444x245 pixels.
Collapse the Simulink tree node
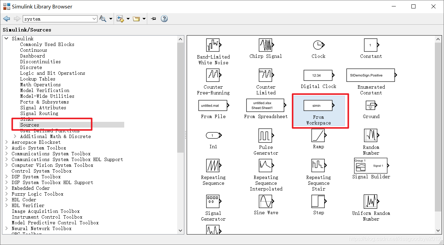pos(6,39)
